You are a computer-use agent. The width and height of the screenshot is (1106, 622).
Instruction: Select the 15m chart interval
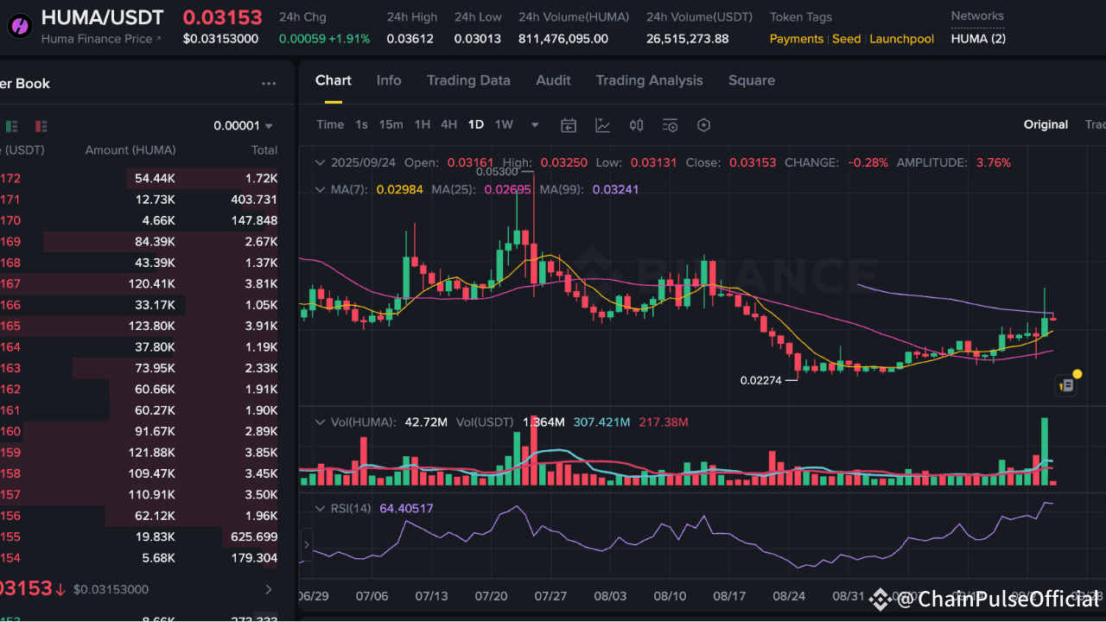pos(391,124)
